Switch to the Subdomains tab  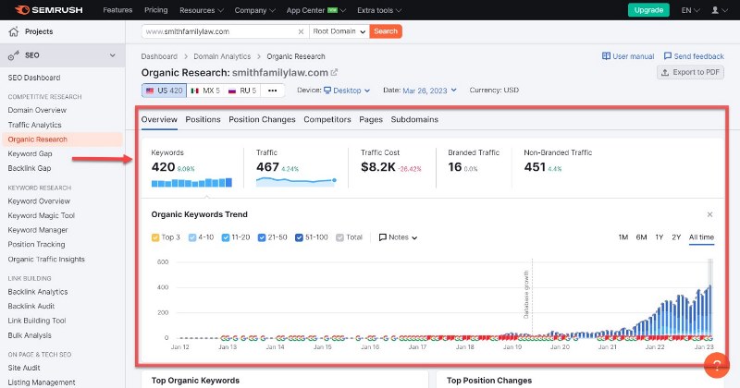click(414, 120)
